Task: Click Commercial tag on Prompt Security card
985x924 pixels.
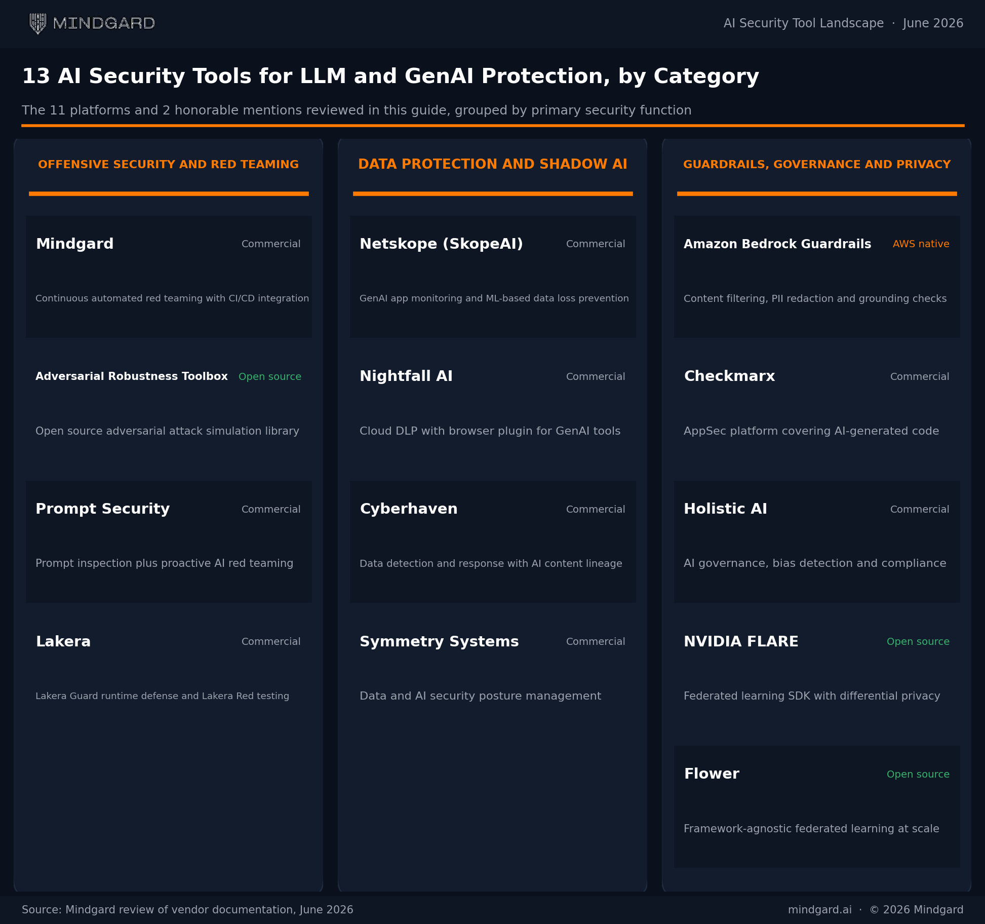Action: pyautogui.click(x=271, y=509)
